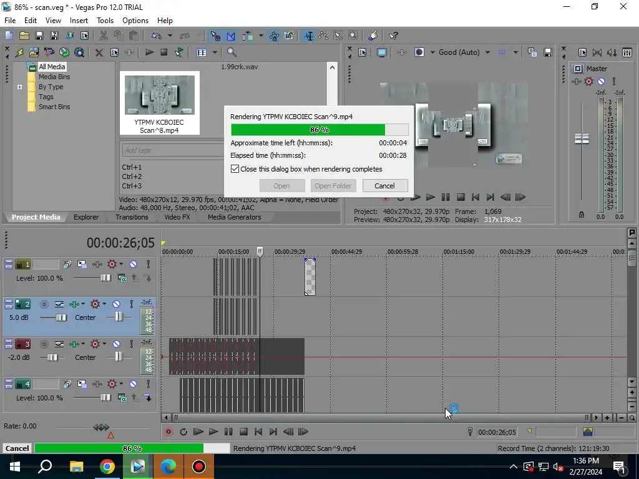This screenshot has width=639, height=479.
Task: Switch to the Explorer tab
Action: (86, 217)
